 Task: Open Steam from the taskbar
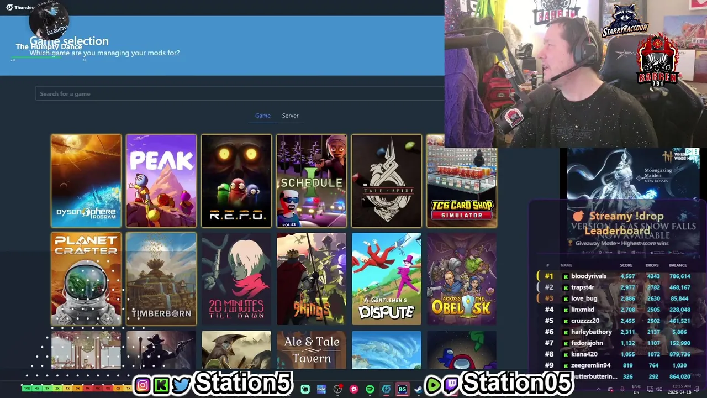click(418, 389)
